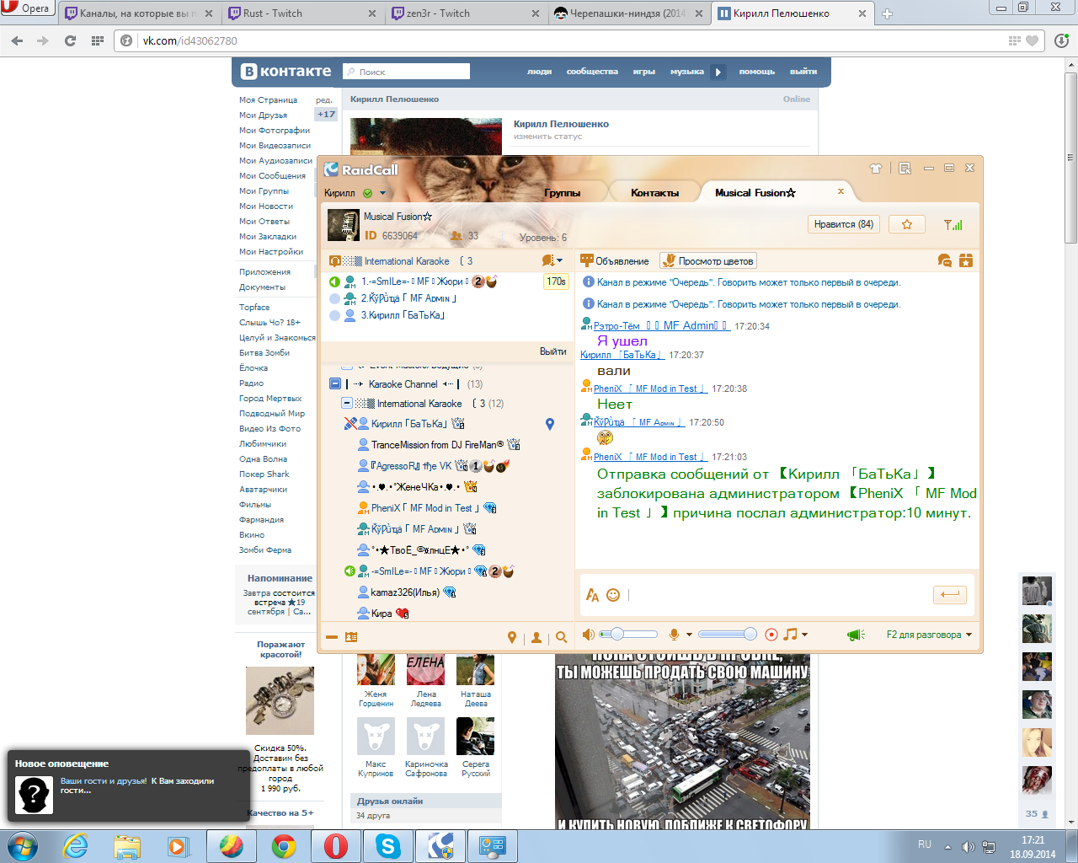Open the microphone settings dropdown arrow

(x=689, y=635)
